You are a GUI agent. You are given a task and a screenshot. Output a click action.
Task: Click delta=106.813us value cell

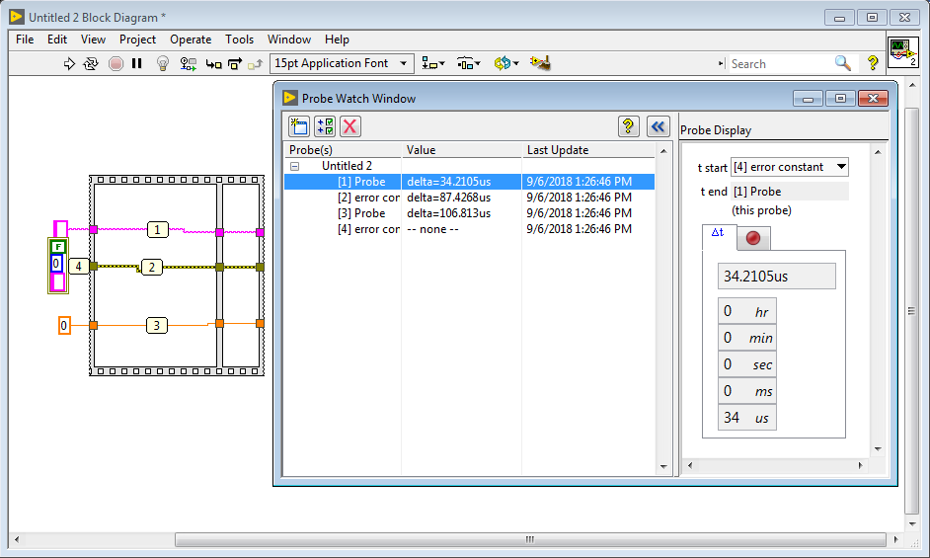pos(449,213)
